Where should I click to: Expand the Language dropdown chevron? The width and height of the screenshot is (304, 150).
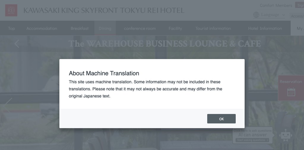coord(284,15)
